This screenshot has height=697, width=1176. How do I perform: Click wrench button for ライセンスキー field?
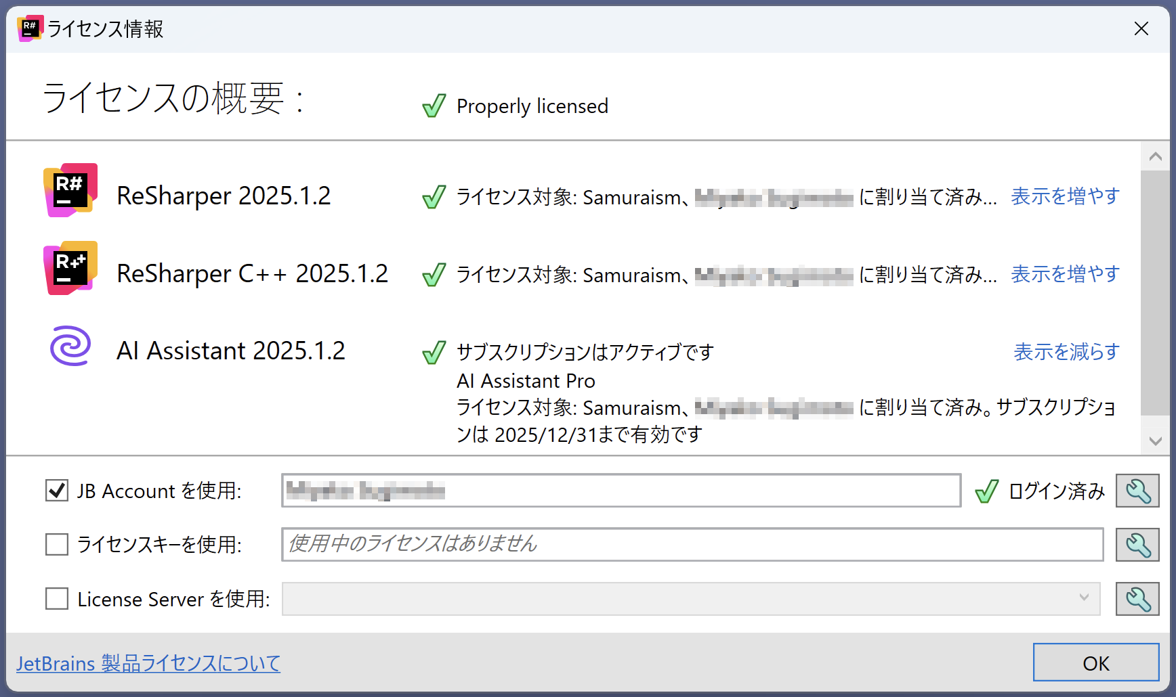point(1137,545)
